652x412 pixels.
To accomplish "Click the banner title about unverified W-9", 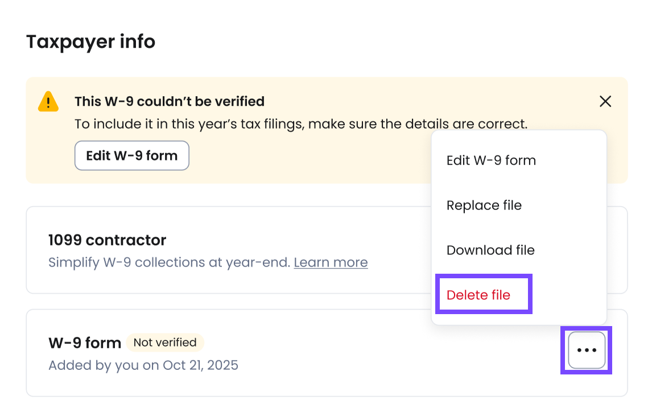I will click(170, 101).
